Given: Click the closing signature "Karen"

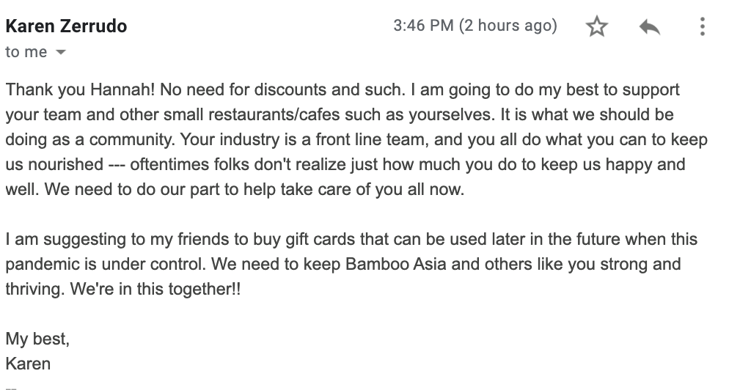Looking at the screenshot, I should coord(28,364).
